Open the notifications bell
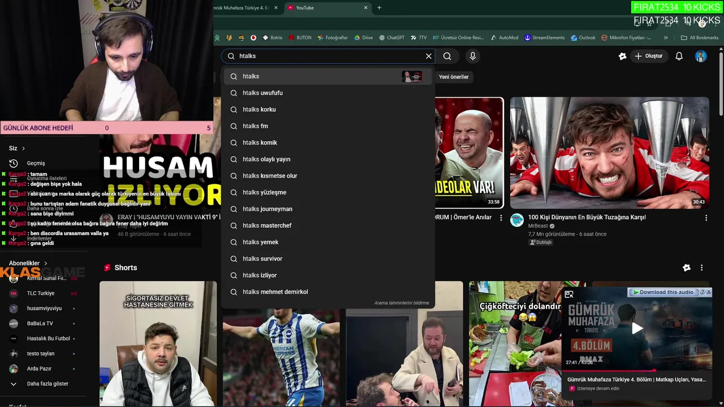 pyautogui.click(x=679, y=56)
